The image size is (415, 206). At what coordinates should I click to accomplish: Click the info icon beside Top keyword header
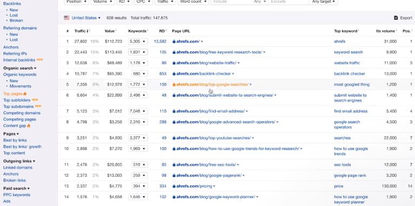(358, 30)
